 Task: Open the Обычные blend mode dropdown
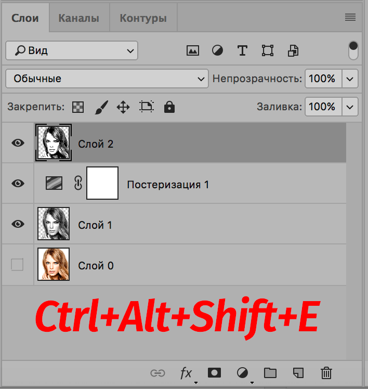point(107,79)
